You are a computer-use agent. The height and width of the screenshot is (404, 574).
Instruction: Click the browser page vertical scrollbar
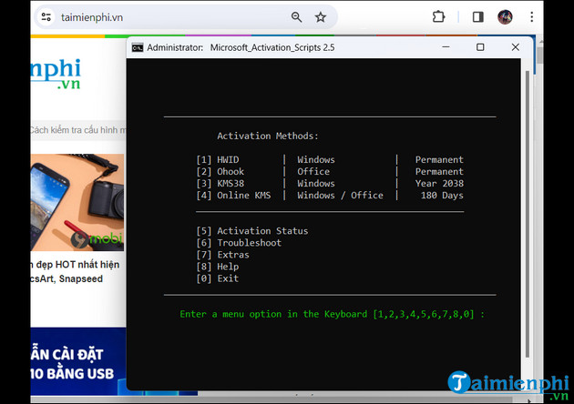click(x=540, y=56)
